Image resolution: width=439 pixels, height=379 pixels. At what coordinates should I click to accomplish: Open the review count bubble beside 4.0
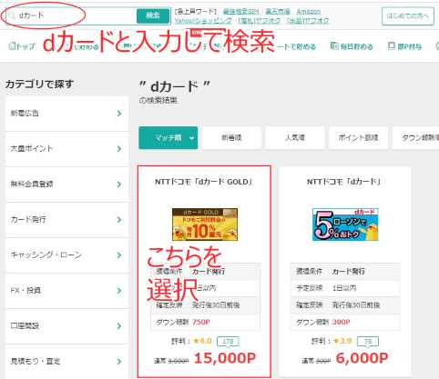[x=228, y=342]
